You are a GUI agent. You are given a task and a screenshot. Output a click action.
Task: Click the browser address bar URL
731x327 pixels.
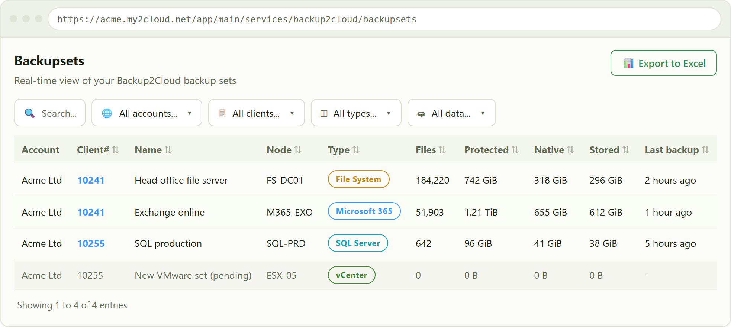[x=237, y=19]
